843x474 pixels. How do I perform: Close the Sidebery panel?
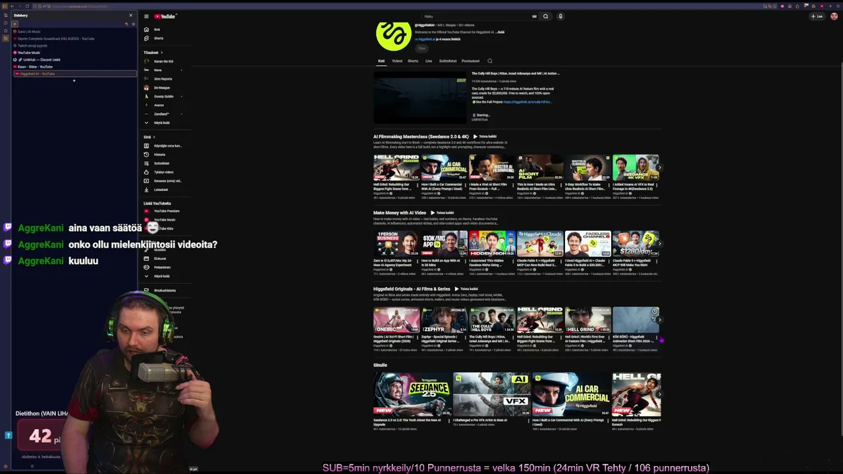coord(130,15)
